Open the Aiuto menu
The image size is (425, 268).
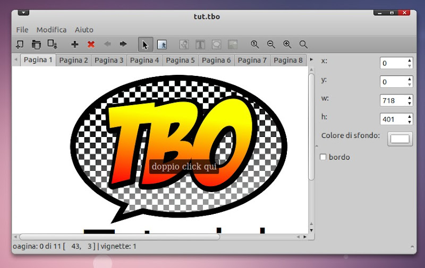(84, 30)
